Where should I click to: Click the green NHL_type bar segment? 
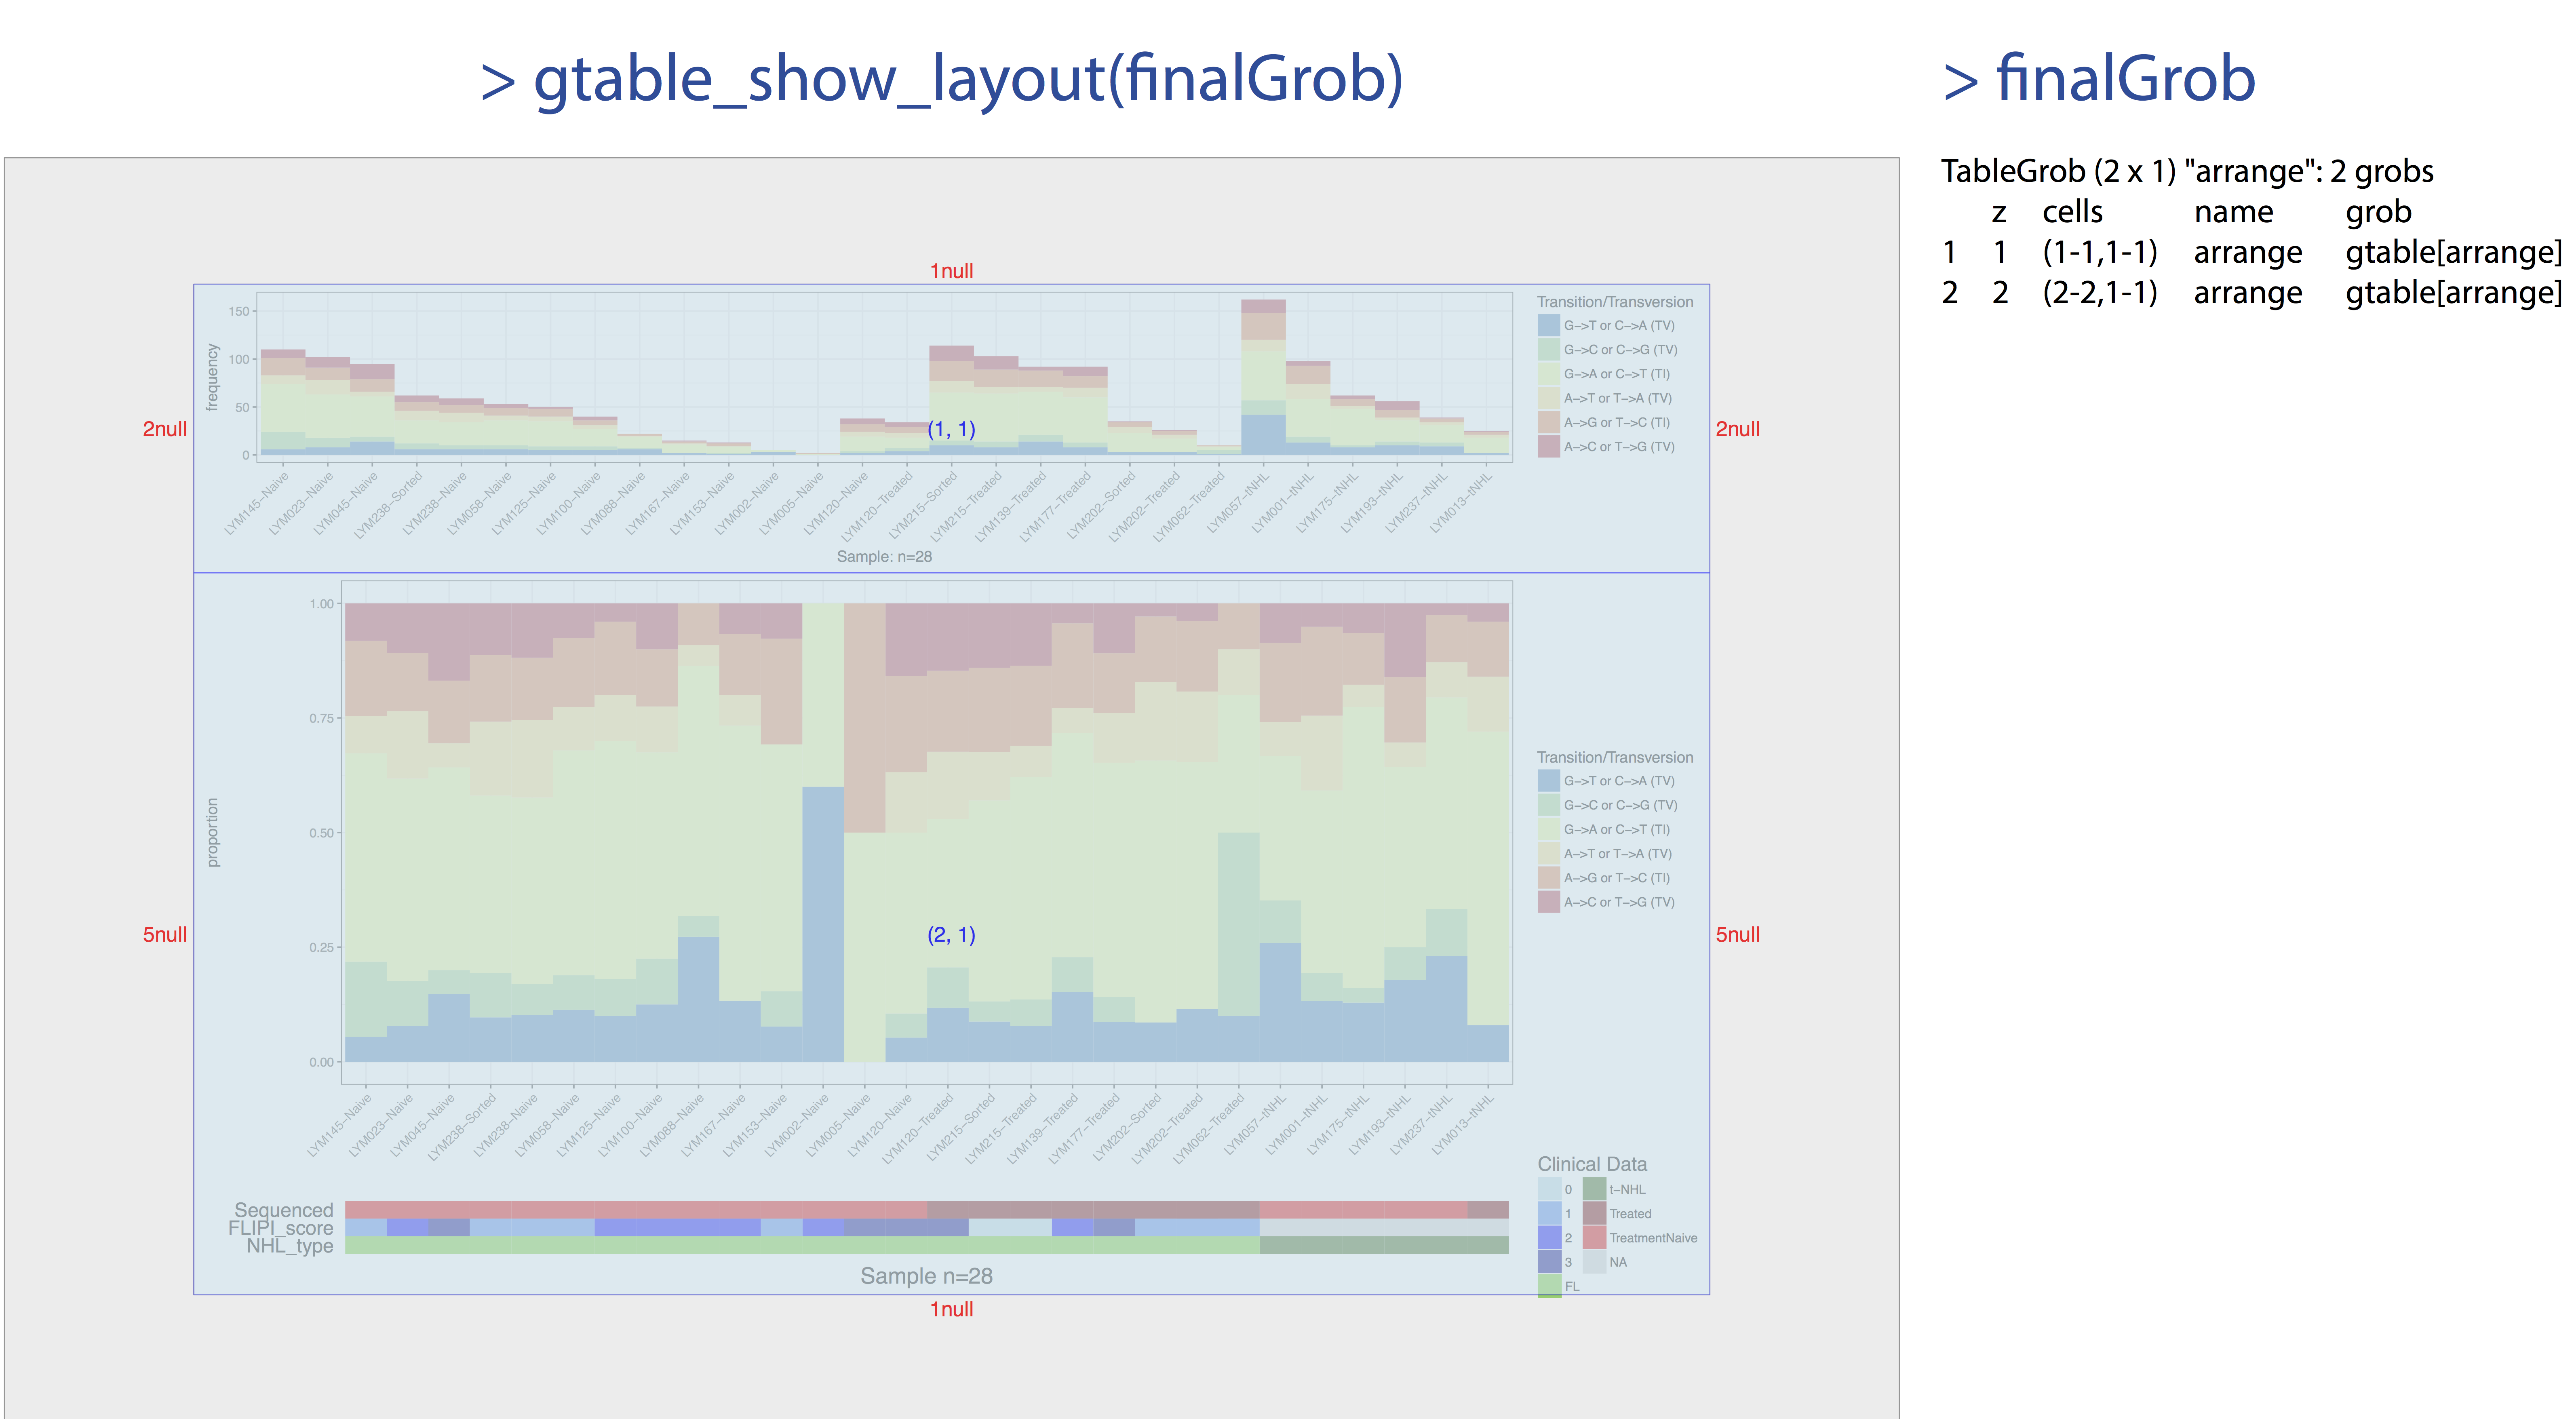click(802, 1245)
